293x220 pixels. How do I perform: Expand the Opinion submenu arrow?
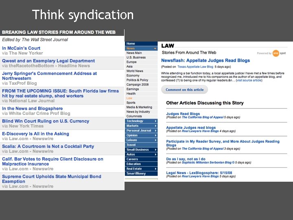[155, 135]
